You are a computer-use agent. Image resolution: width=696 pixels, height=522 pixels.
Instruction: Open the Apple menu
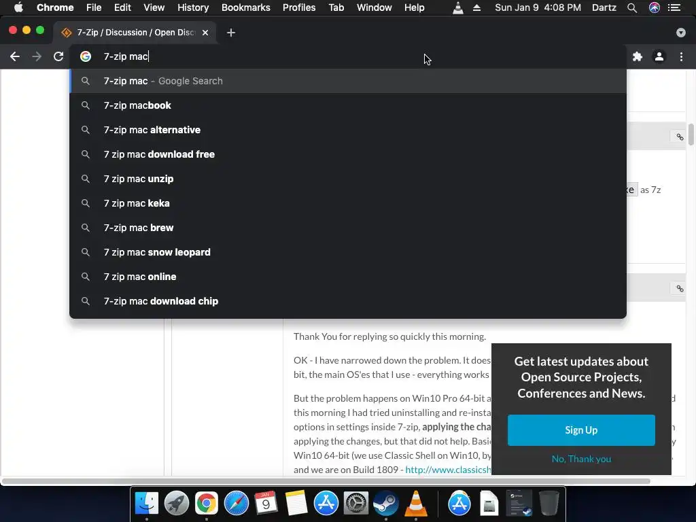point(18,7)
